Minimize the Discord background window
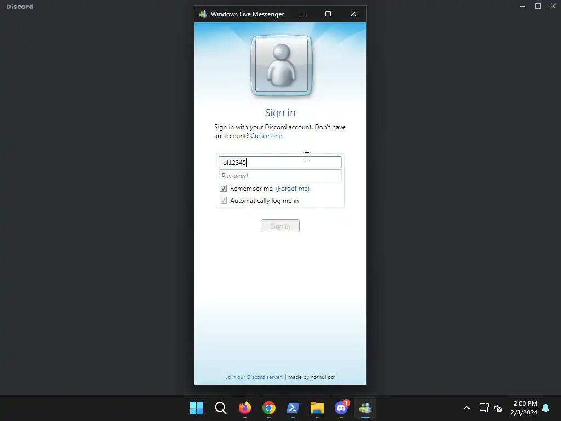The height and width of the screenshot is (421, 561). pyautogui.click(x=523, y=6)
